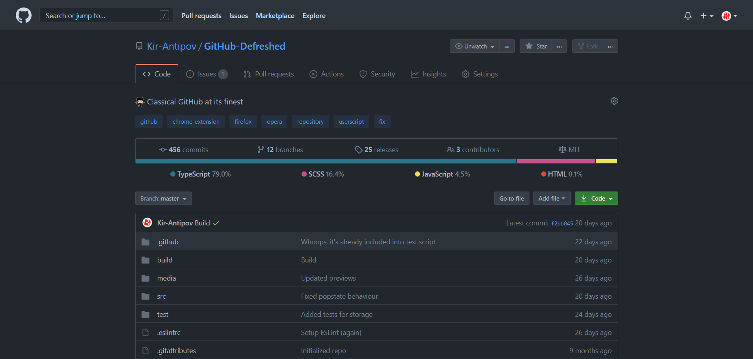Click the pink SCSS language bar segment
Screen dimensions: 753x359
(556, 161)
